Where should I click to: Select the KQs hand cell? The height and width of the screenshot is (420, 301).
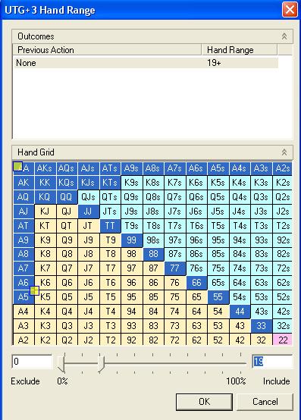[x=67, y=183]
